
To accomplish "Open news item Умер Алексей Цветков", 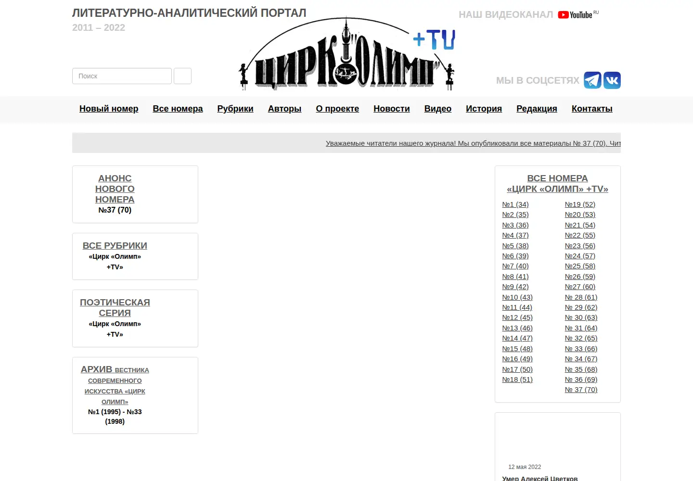I will click(540, 478).
